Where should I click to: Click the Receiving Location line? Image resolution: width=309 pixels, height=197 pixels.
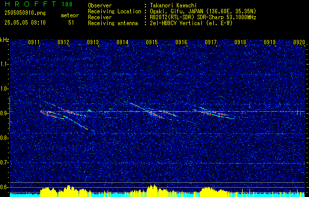(172, 11)
